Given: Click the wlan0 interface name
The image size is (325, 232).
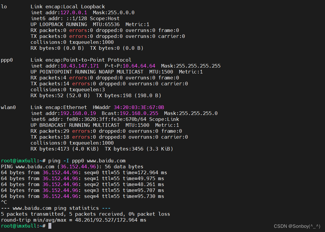Looking at the screenshot, I should [8, 108].
